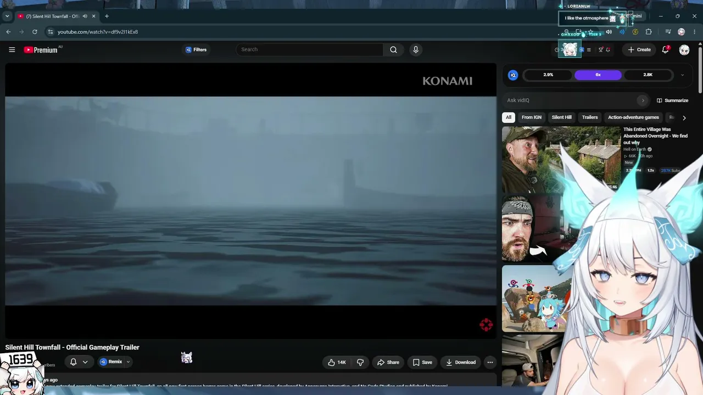
Task: Select the Silent Hill chip
Action: pyautogui.click(x=561, y=117)
